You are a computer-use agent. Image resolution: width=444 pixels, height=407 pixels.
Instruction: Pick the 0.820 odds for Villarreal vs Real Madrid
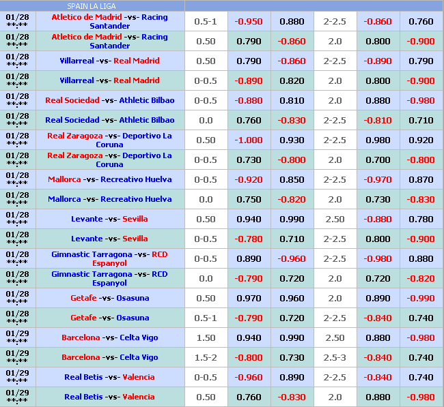click(x=292, y=80)
